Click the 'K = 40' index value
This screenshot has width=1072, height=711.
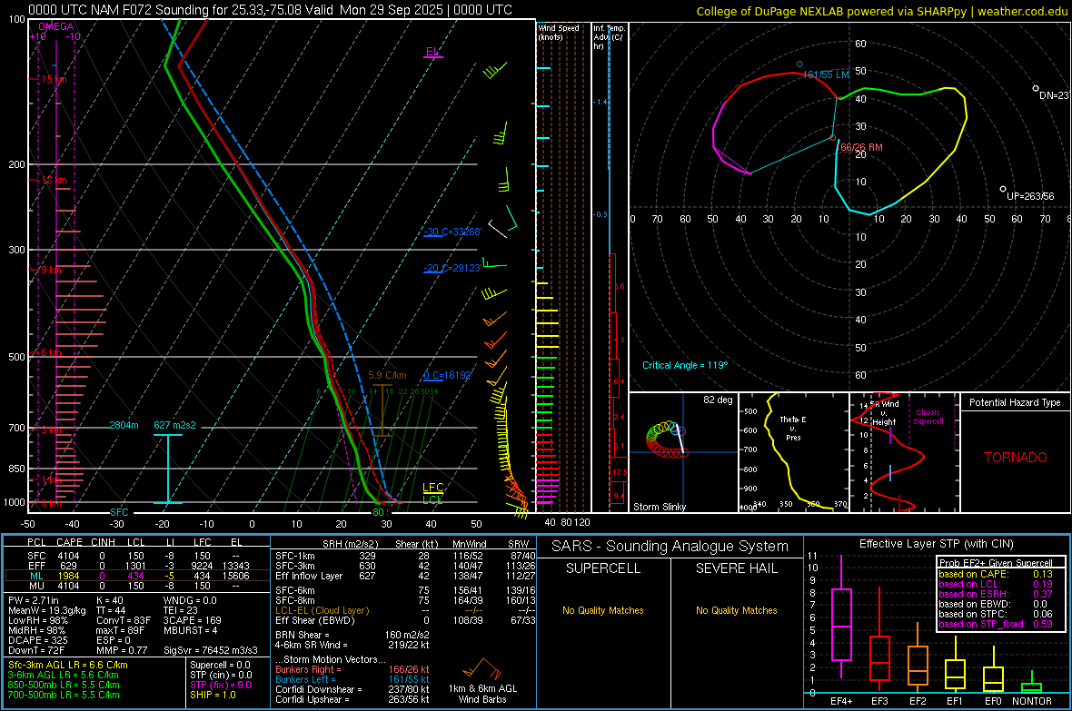(109, 600)
